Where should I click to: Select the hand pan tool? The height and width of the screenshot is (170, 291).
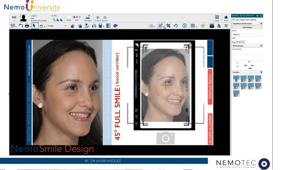tap(41, 26)
